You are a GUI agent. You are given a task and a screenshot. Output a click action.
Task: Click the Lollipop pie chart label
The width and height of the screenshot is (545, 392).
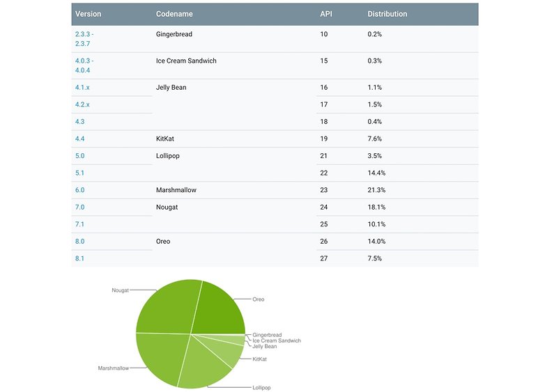pos(261,388)
